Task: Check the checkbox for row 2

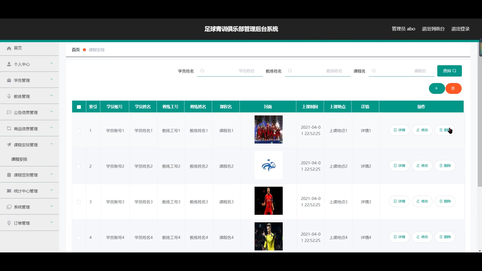Action: (x=79, y=166)
